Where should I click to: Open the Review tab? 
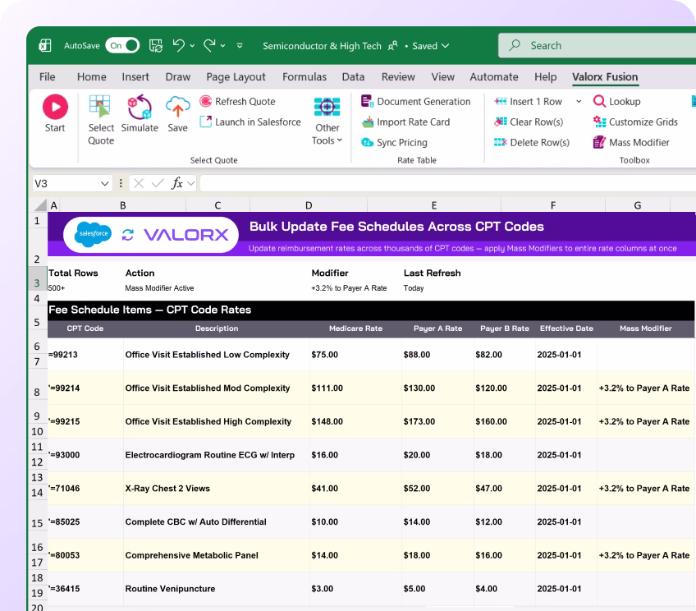[x=398, y=77]
